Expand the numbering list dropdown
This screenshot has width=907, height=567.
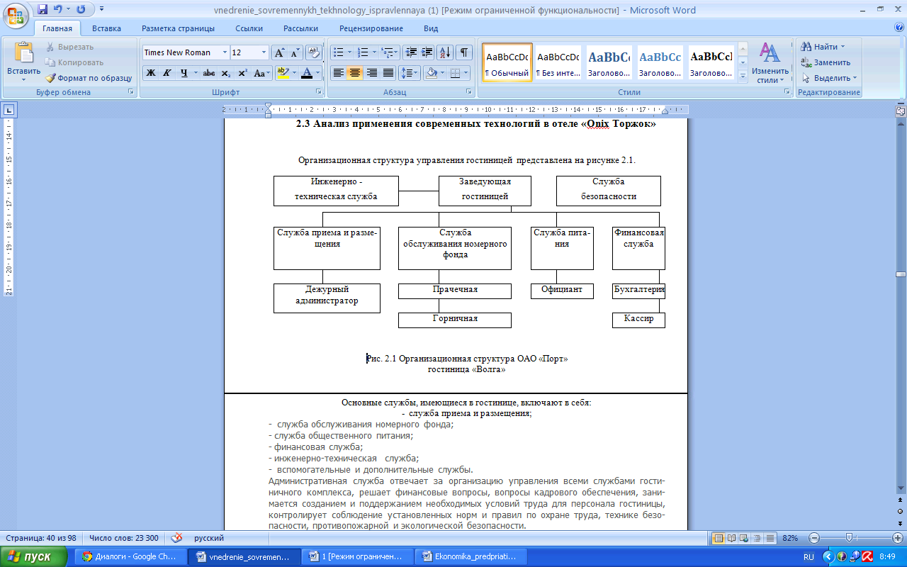pyautogui.click(x=373, y=52)
